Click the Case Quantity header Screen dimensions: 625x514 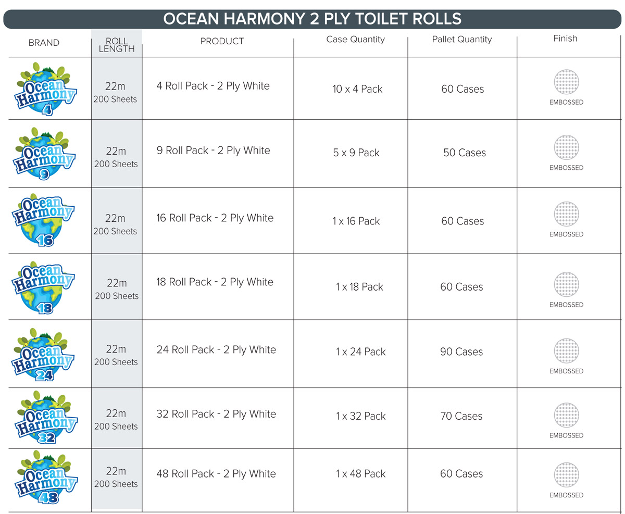coord(355,40)
